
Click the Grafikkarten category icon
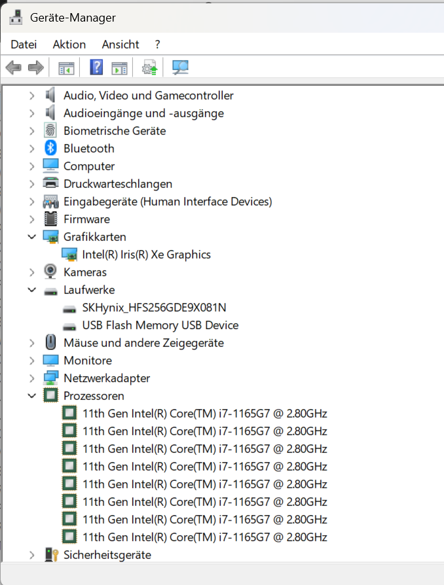point(50,236)
